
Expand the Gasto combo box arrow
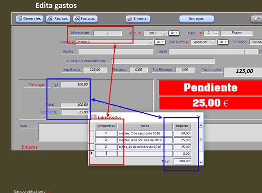coord(150,42)
